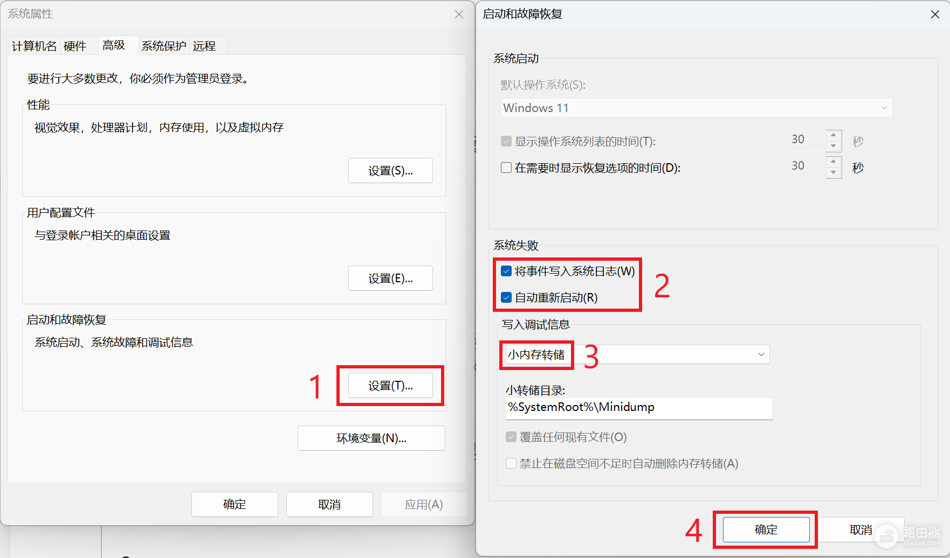Screen dimensions: 950x558
Task: Close the 系统属性 window
Action: [x=459, y=15]
